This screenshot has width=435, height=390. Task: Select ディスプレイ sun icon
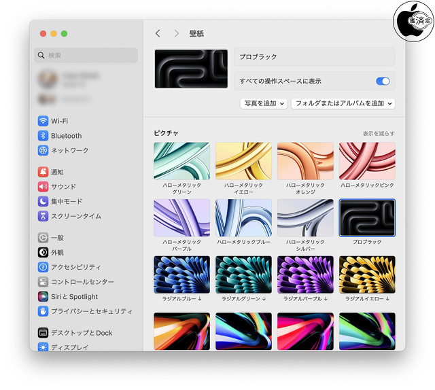(x=43, y=347)
